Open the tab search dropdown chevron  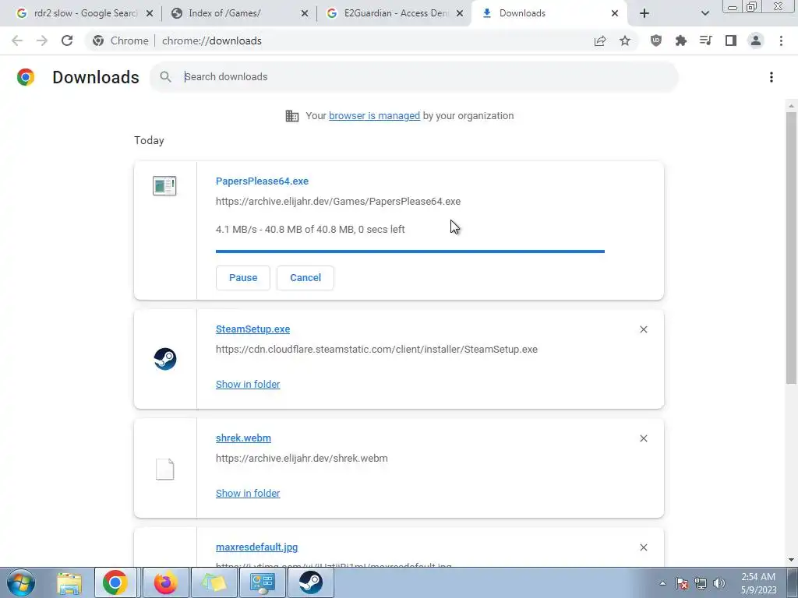pyautogui.click(x=704, y=13)
